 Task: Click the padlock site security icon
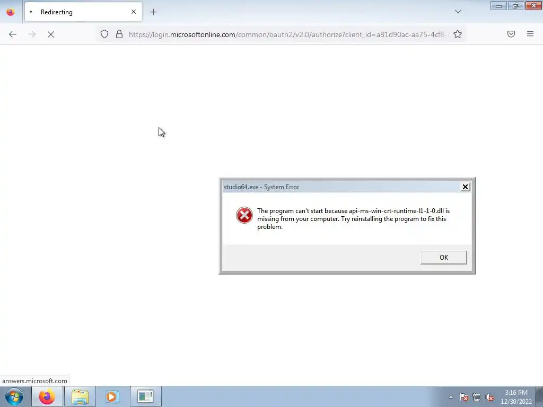(x=119, y=34)
